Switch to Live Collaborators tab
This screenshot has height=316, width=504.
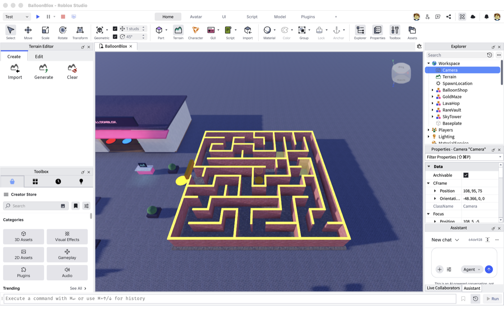pos(443,288)
